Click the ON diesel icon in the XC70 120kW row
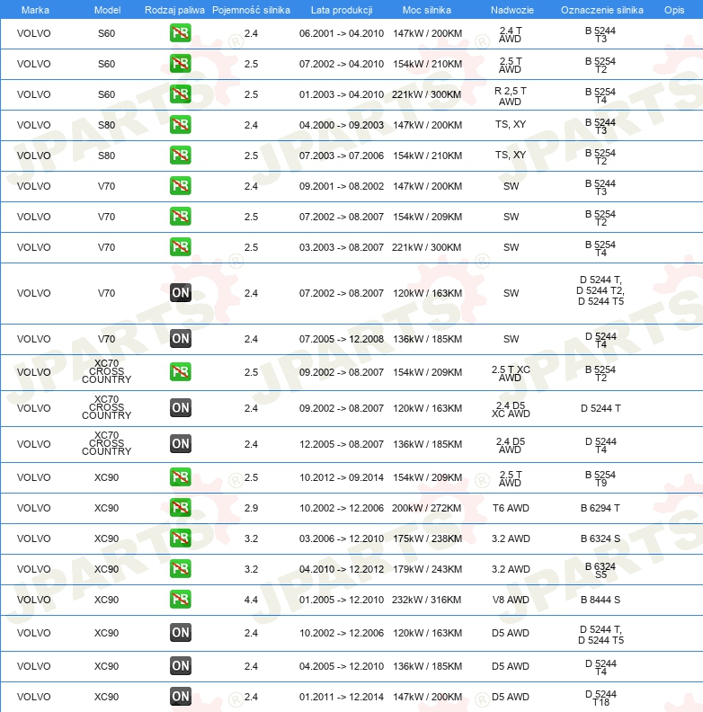 [181, 408]
